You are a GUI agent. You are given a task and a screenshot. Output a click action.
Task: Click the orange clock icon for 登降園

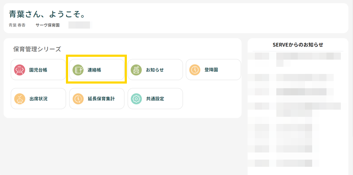pos(195,70)
